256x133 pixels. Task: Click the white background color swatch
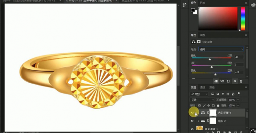tap(196, 12)
